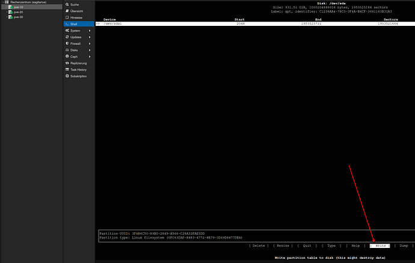Click the Hinweise notes icon

[x=67, y=17]
